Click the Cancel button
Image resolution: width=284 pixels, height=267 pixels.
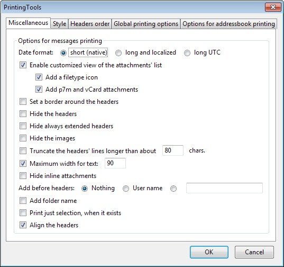254,252
